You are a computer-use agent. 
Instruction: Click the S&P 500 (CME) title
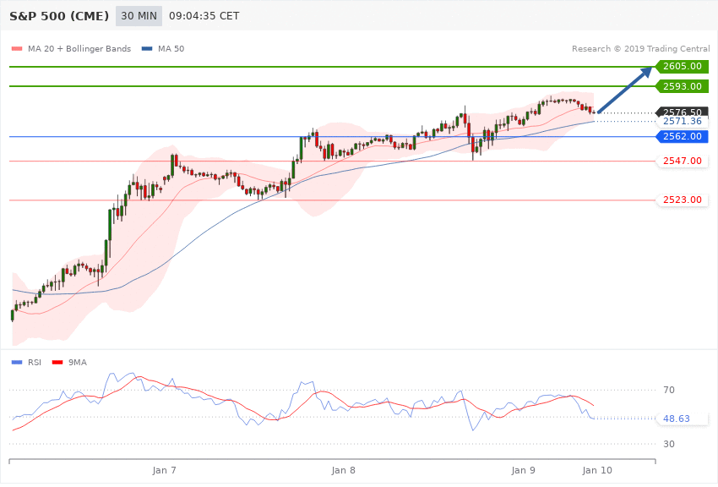click(59, 16)
